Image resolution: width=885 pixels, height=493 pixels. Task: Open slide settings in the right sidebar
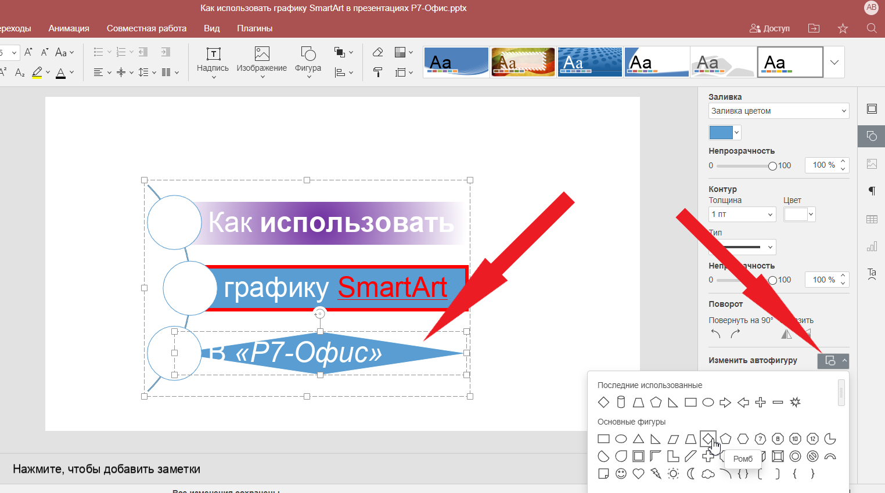872,108
